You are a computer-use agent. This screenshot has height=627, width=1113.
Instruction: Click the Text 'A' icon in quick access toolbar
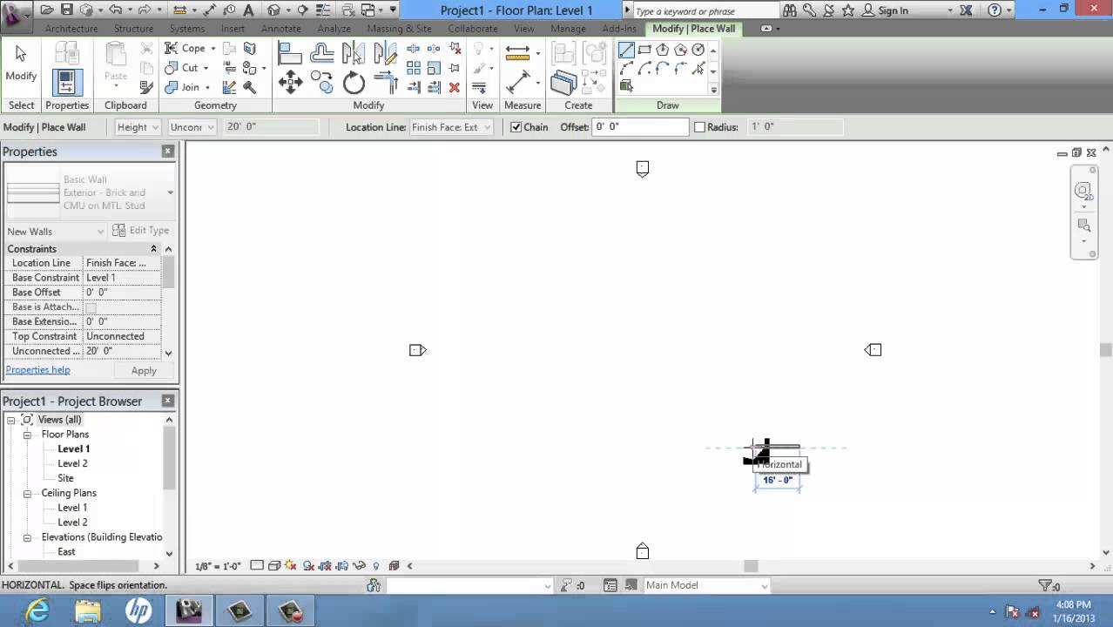249,10
